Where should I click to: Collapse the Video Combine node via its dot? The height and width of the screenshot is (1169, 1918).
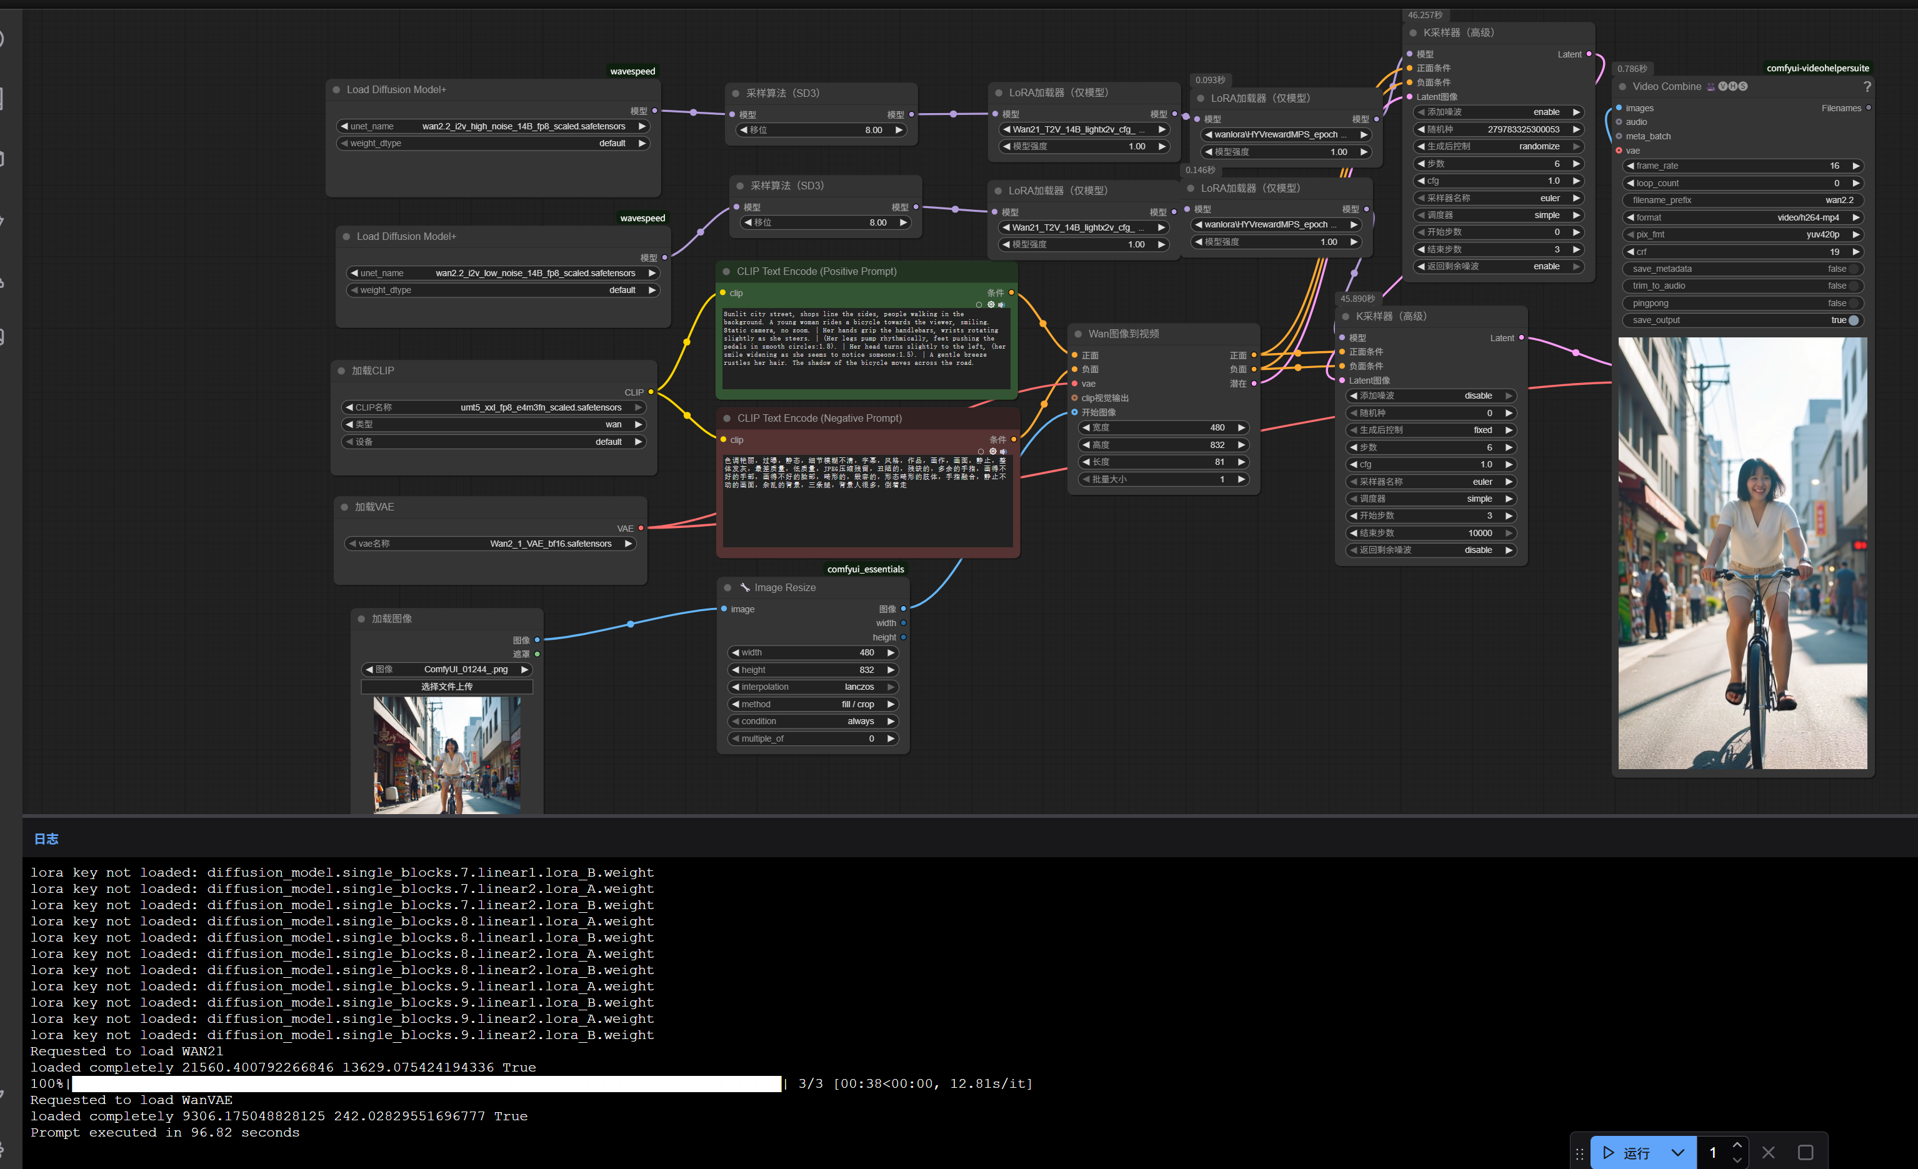[x=1622, y=86]
